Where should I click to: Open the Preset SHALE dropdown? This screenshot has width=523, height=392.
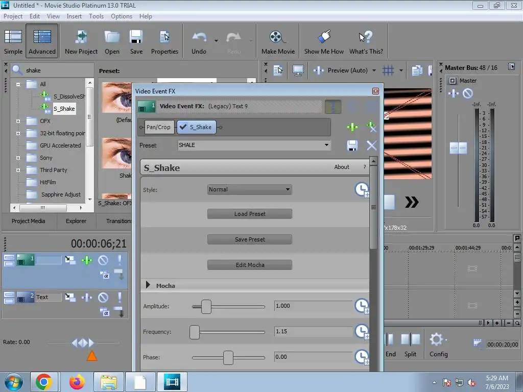tap(326, 145)
